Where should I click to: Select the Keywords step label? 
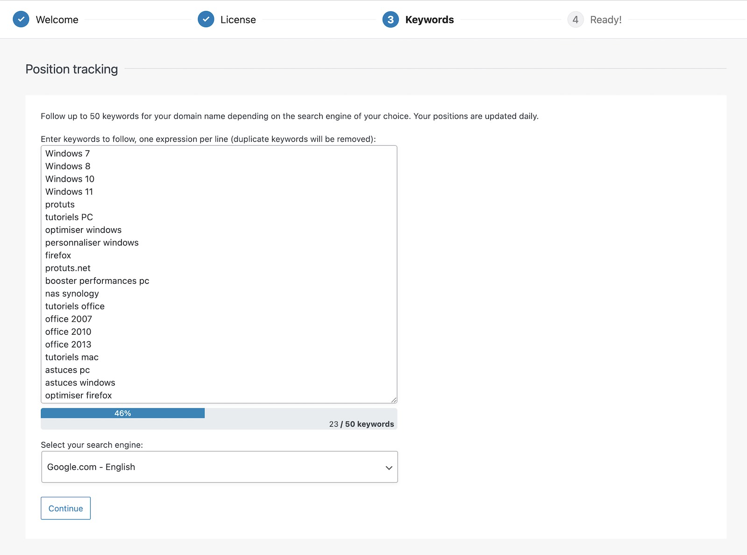click(430, 20)
